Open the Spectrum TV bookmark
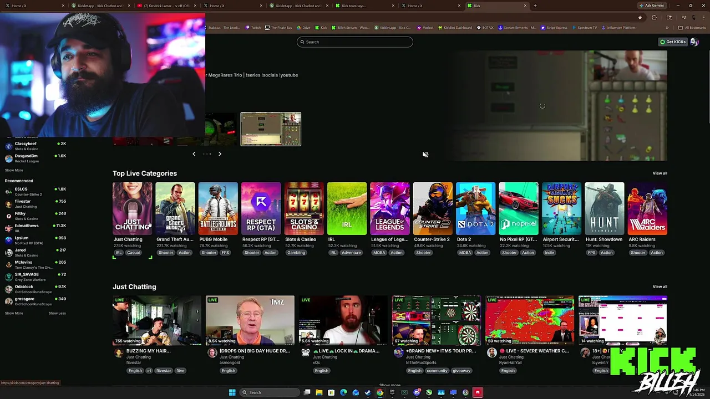This screenshot has width=710, height=399. (x=585, y=28)
